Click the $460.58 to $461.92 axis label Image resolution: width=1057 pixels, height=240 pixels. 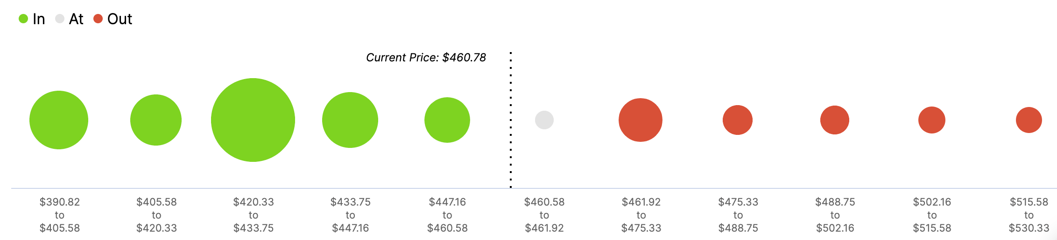pos(544,215)
